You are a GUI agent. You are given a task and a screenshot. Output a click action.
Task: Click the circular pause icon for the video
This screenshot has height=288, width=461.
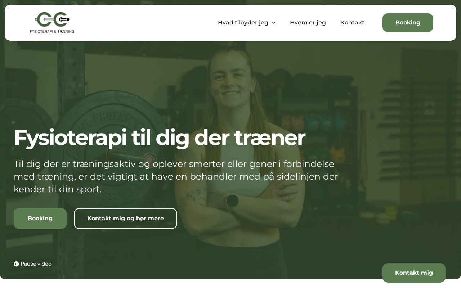pos(16,264)
